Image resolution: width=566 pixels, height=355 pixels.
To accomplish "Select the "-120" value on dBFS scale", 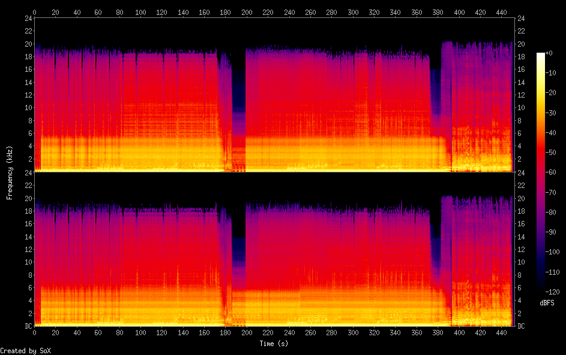I will point(553,292).
